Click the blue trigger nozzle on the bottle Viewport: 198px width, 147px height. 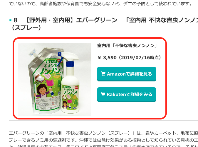(x=70, y=64)
